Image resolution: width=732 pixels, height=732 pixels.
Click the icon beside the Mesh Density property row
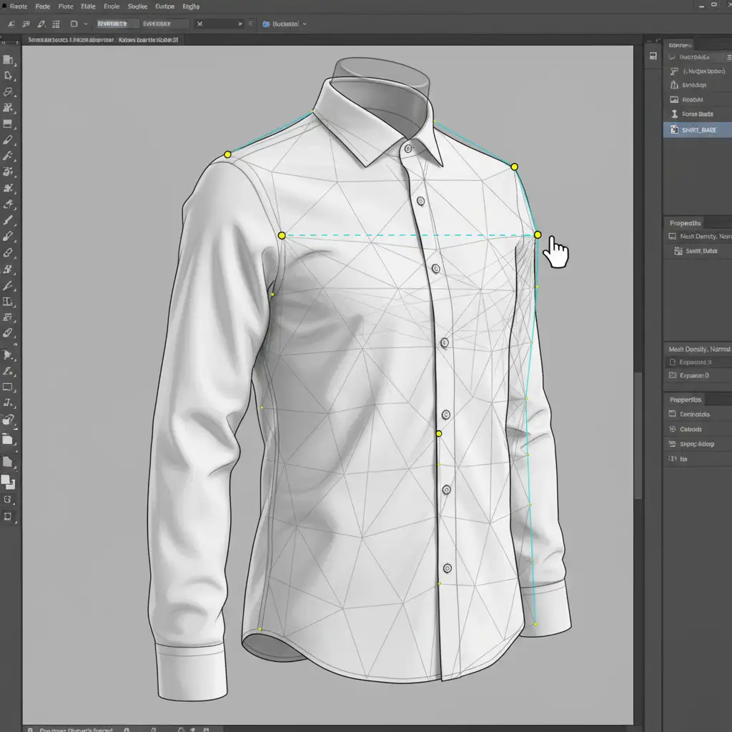click(x=672, y=236)
